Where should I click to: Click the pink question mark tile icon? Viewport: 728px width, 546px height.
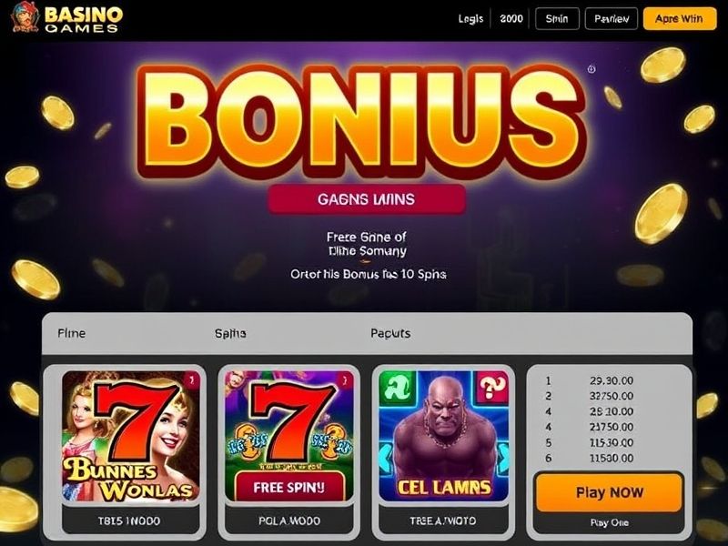tap(491, 386)
